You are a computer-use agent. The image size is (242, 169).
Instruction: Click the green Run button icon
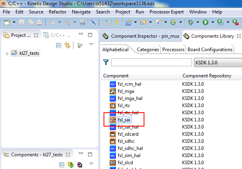coord(206,23)
